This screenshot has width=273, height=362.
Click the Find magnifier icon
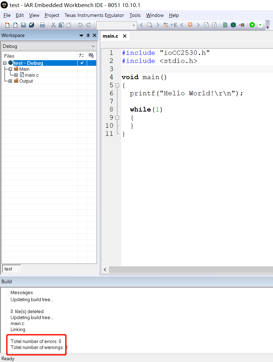click(x=150, y=25)
